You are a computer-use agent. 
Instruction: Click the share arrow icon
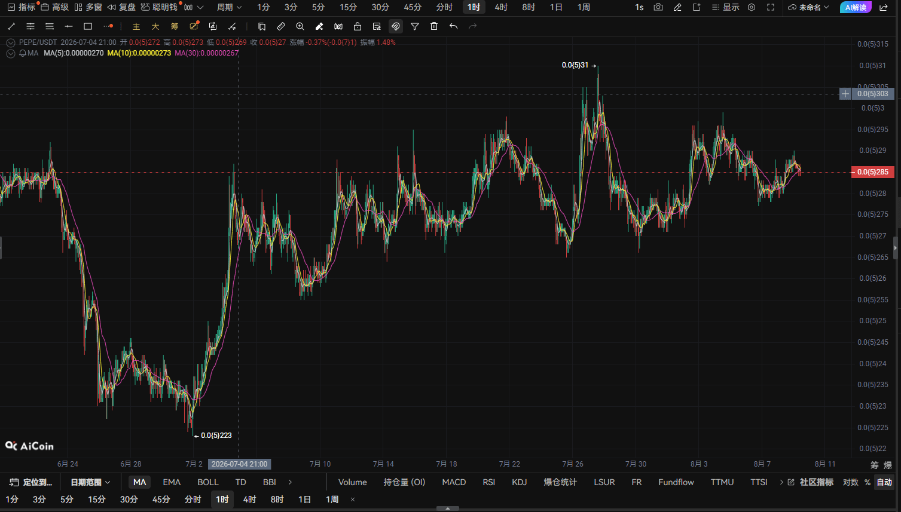coord(884,7)
